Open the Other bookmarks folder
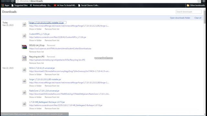This screenshot has width=207, height=116. [x=196, y=5]
